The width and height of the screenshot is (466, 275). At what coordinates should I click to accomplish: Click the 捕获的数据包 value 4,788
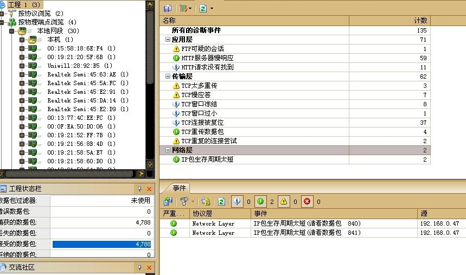coord(143,222)
